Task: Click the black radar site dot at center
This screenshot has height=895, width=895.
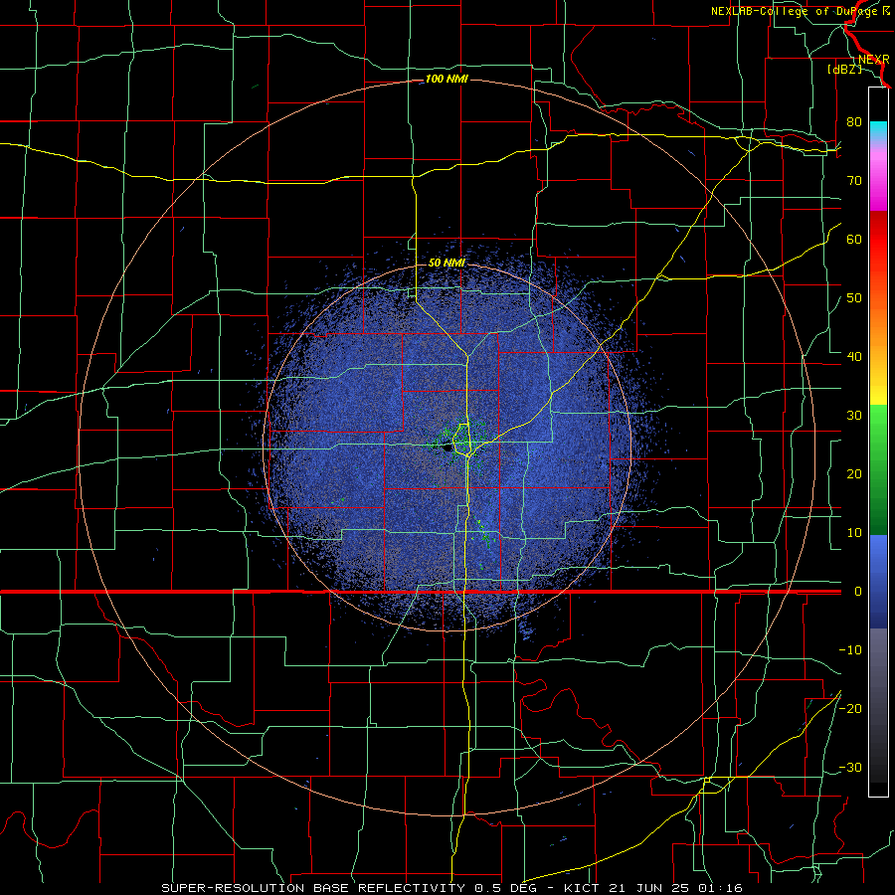Action: pos(447,448)
